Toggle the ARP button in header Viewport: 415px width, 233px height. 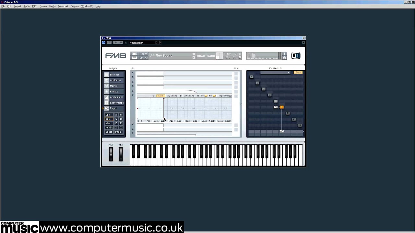pyautogui.click(x=201, y=56)
